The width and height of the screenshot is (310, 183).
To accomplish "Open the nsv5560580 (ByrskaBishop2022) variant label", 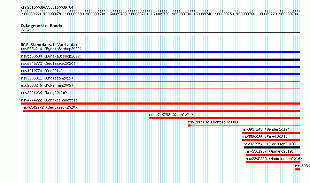I will (51, 56).
